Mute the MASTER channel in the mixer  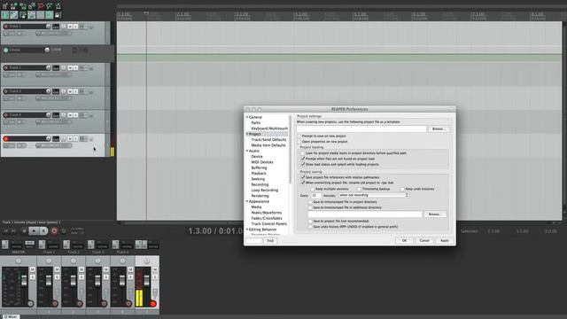click(32, 269)
